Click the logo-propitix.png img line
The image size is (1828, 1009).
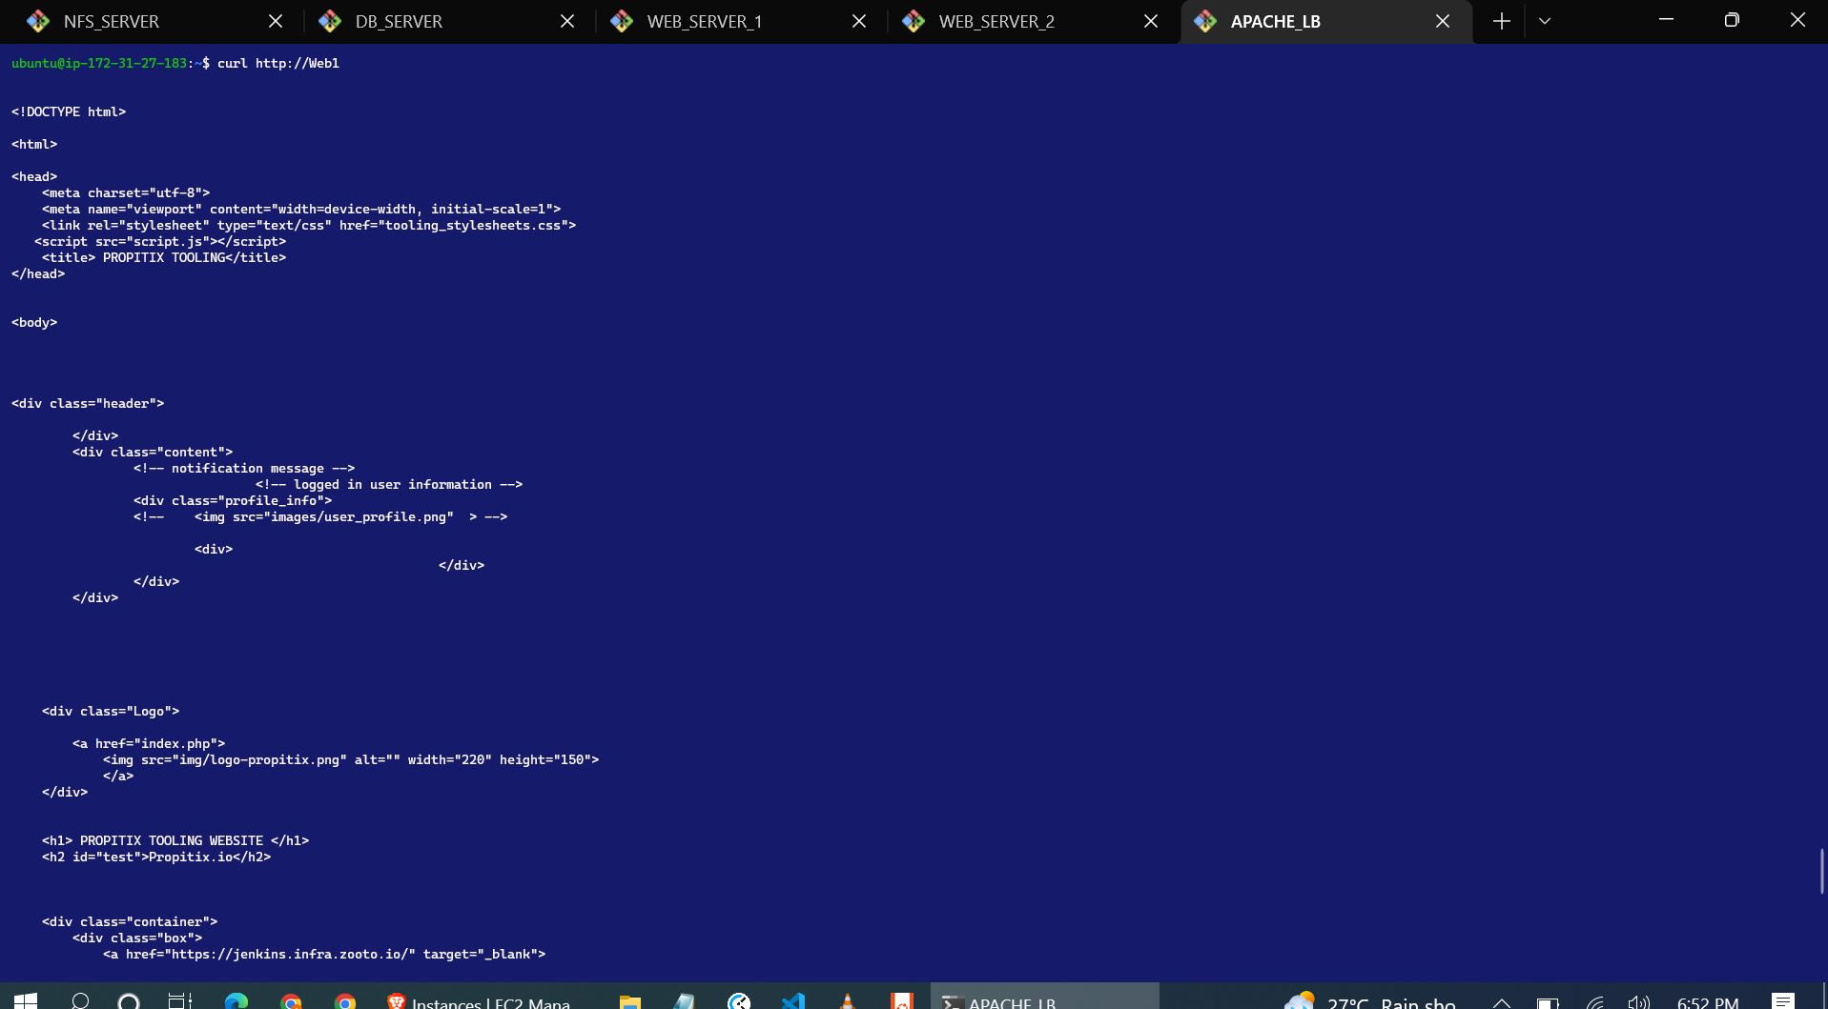(x=351, y=759)
